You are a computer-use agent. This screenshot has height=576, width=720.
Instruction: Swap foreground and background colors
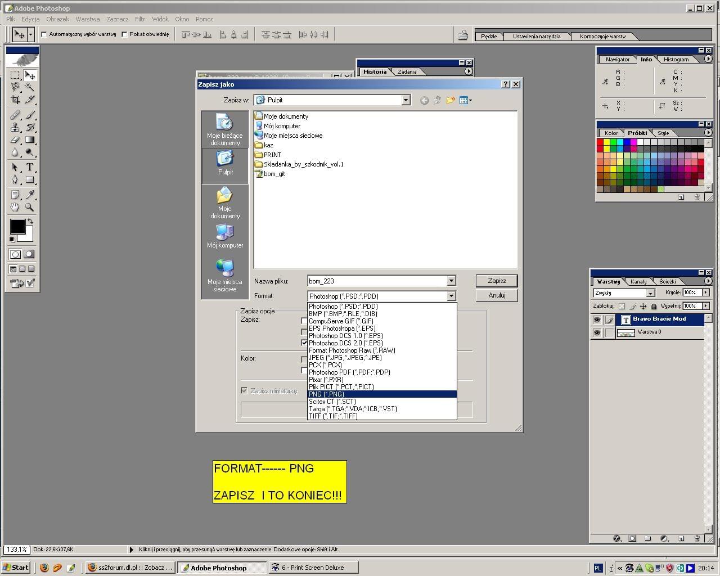click(x=30, y=222)
